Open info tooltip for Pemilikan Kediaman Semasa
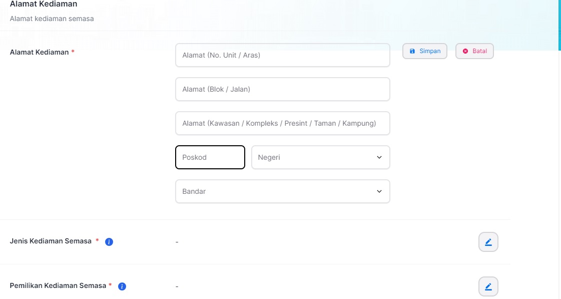Viewport: 561px width, 299px height. click(122, 286)
